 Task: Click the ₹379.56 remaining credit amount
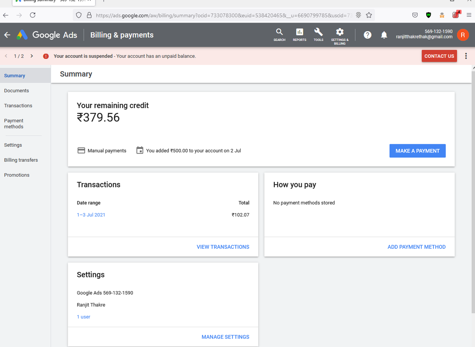click(98, 118)
